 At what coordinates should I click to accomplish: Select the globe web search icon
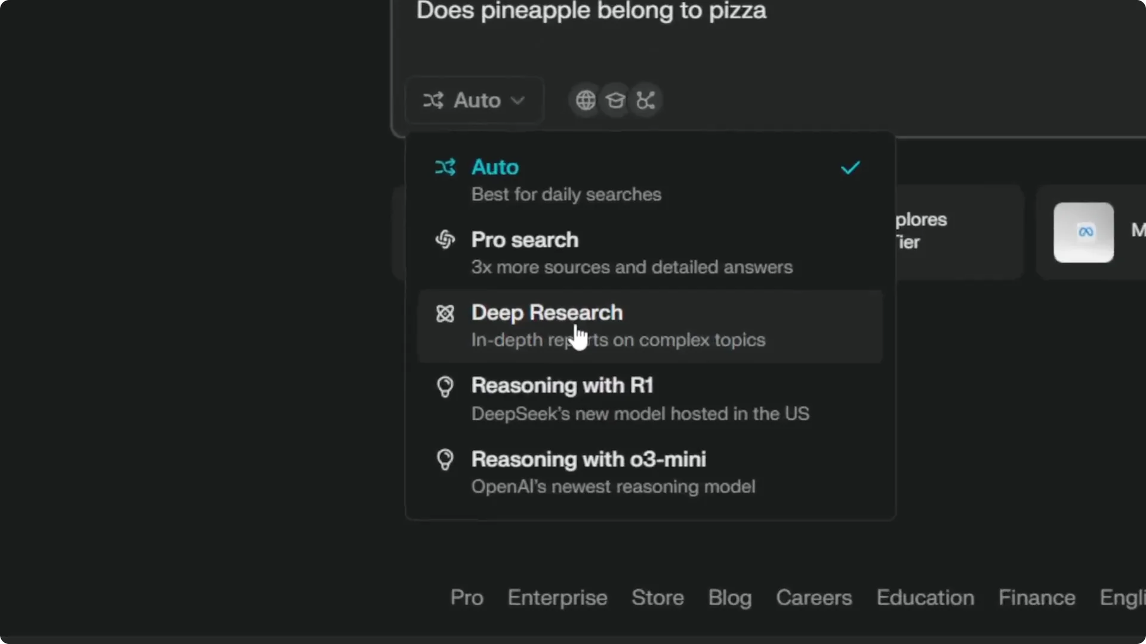585,100
